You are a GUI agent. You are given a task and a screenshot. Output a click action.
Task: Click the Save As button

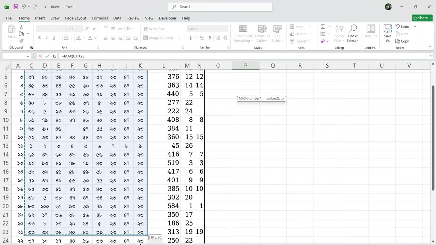tap(388, 33)
